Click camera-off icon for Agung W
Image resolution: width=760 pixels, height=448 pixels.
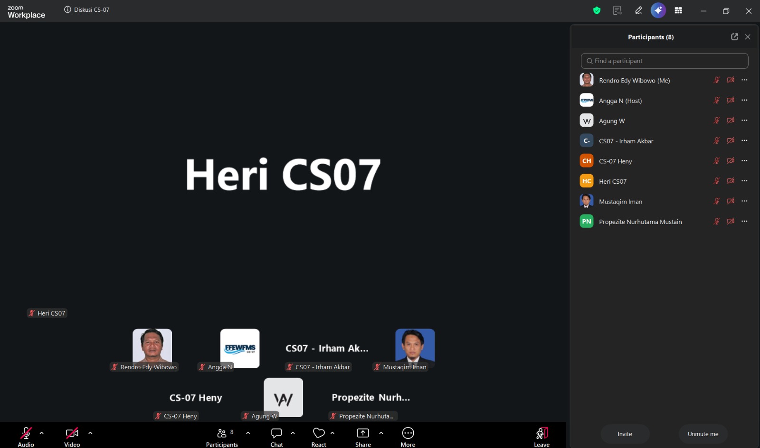click(731, 121)
